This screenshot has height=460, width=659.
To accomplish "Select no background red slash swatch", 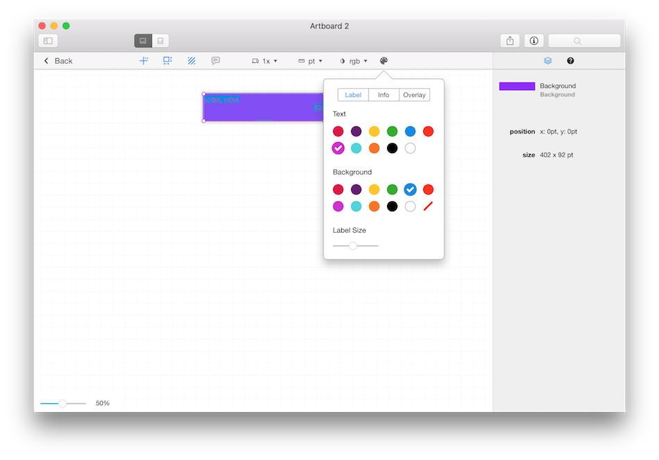I will point(428,206).
